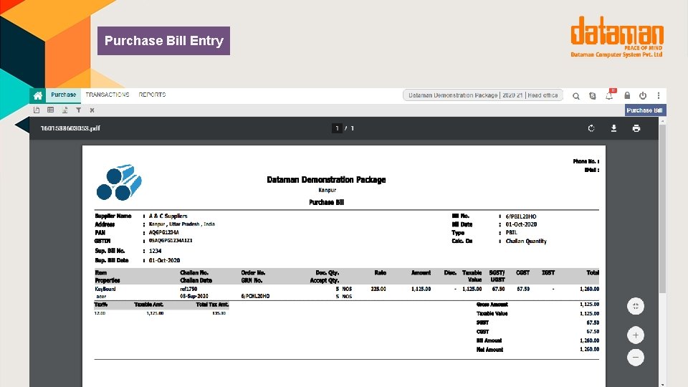Viewport: 688px width, 387px height.
Task: Click the Purchase Bill button
Action: (x=644, y=110)
